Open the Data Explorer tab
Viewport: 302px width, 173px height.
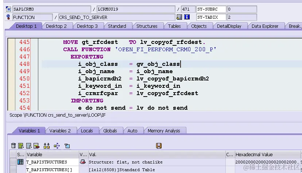click(265, 26)
